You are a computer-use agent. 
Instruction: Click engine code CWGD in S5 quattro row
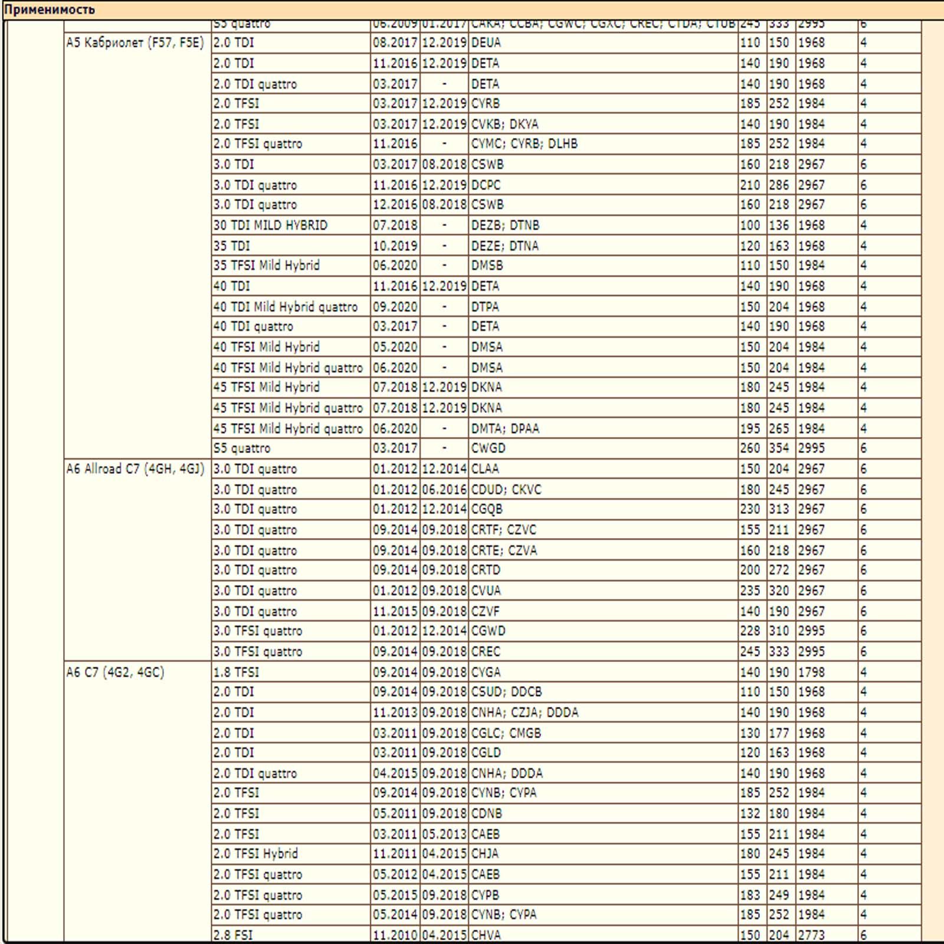click(488, 448)
